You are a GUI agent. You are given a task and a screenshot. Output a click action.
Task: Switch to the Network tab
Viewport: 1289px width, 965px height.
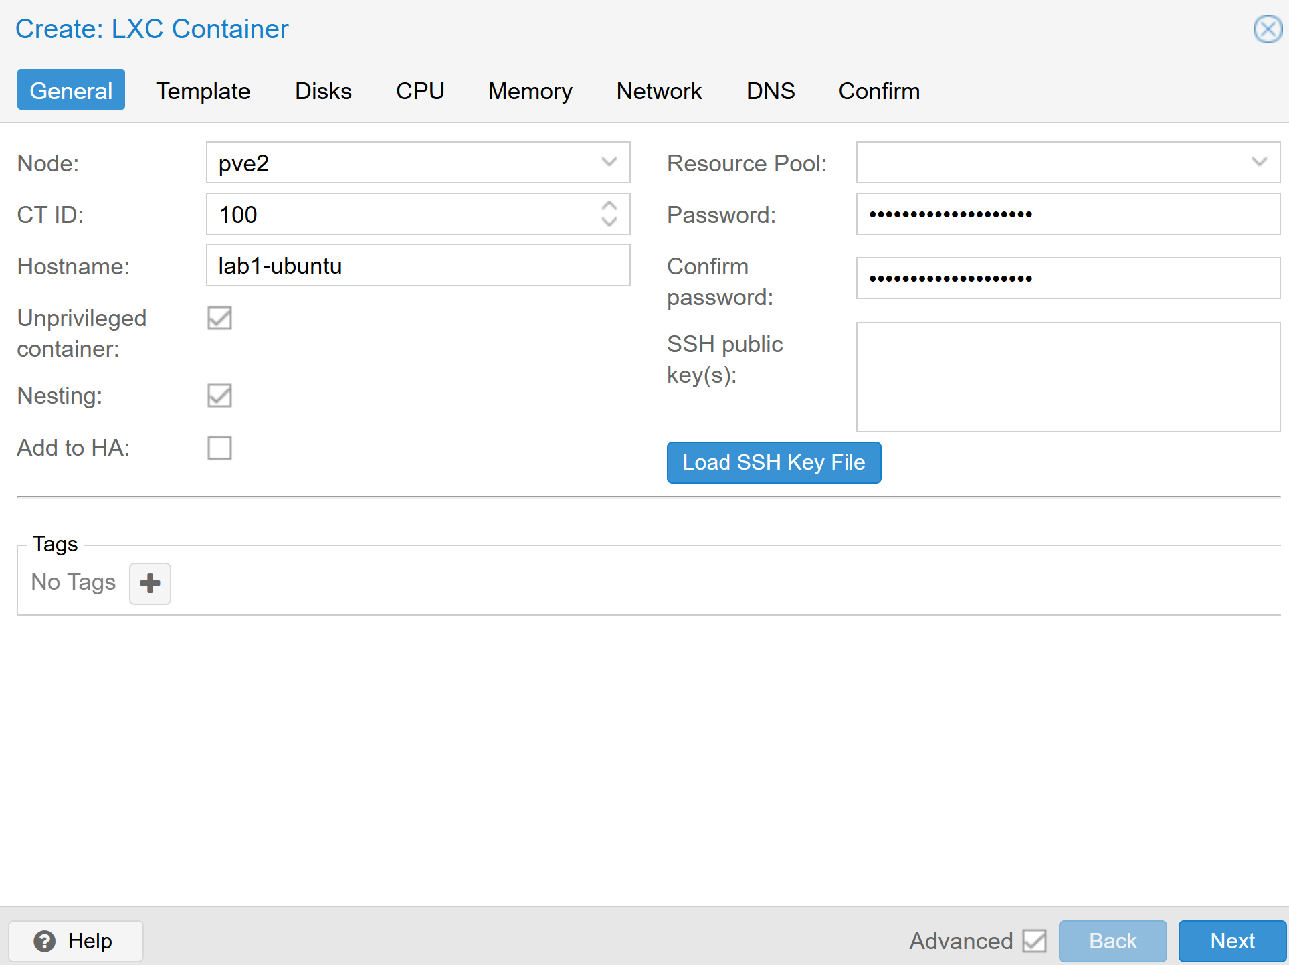pos(659,90)
